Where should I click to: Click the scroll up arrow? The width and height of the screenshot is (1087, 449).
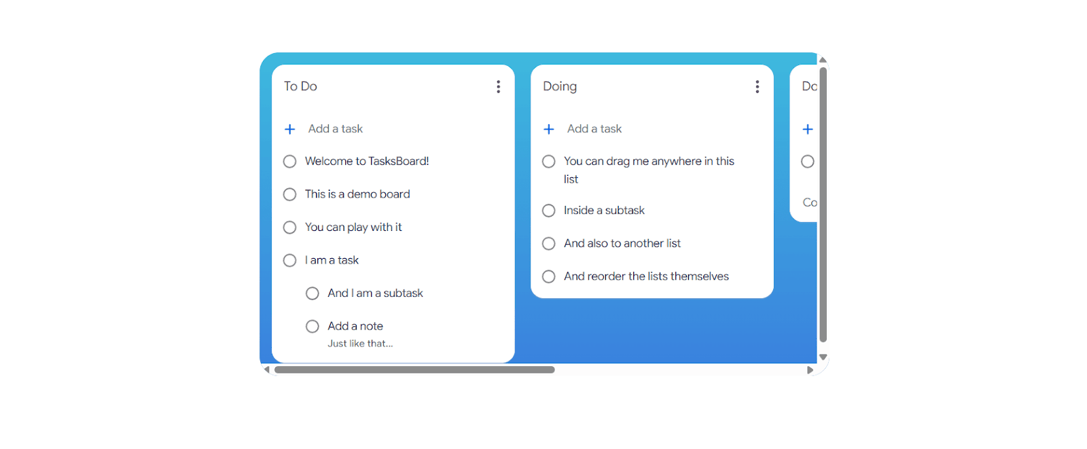point(823,60)
